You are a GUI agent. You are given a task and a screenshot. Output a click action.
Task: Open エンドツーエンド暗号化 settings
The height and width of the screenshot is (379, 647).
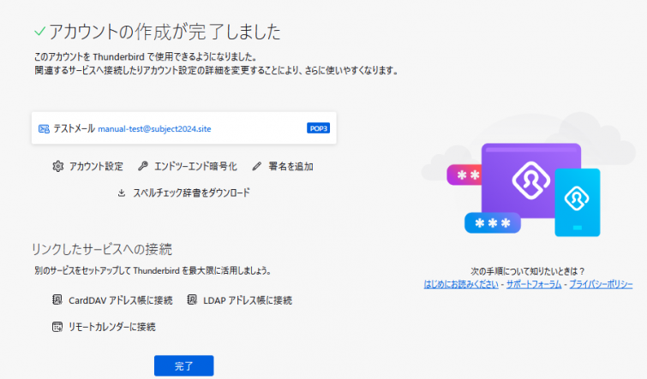[195, 167]
